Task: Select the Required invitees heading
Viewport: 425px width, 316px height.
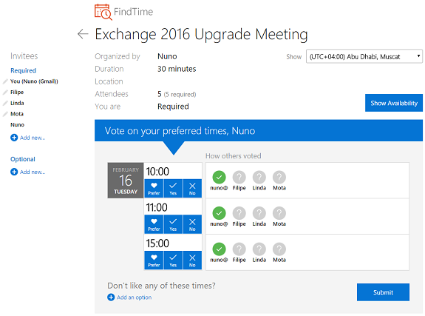Action: coord(24,70)
